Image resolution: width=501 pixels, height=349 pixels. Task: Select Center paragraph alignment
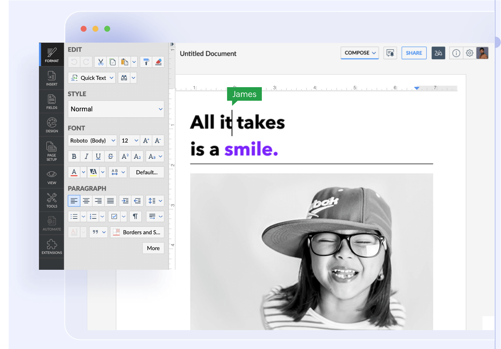pyautogui.click(x=86, y=201)
